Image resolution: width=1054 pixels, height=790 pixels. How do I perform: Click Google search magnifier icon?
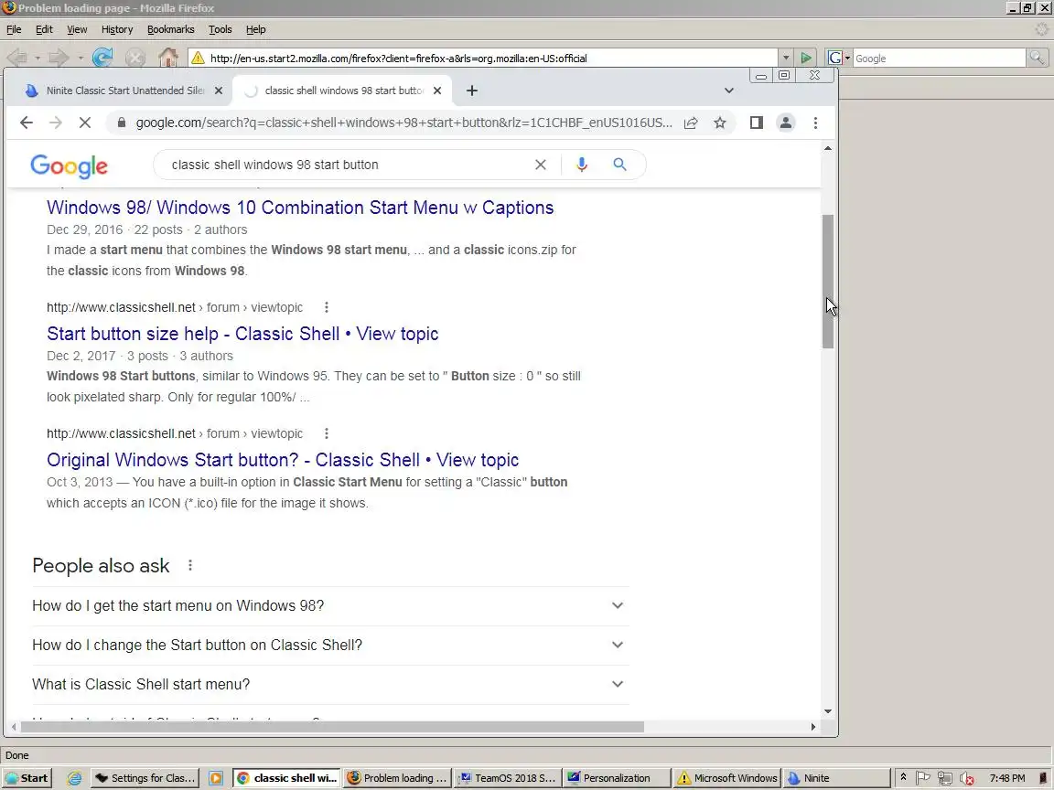619,165
